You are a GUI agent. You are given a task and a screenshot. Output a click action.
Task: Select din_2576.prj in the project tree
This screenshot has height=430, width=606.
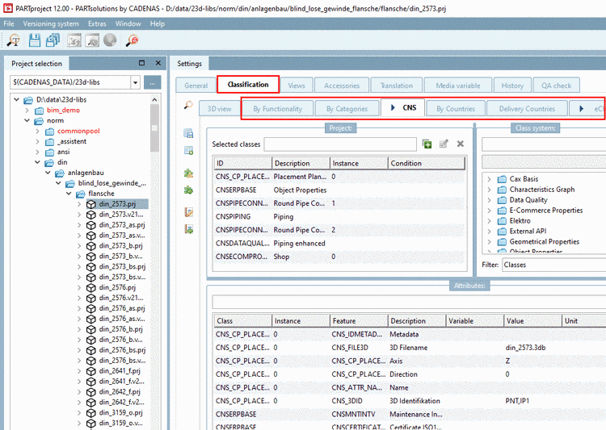tap(116, 287)
